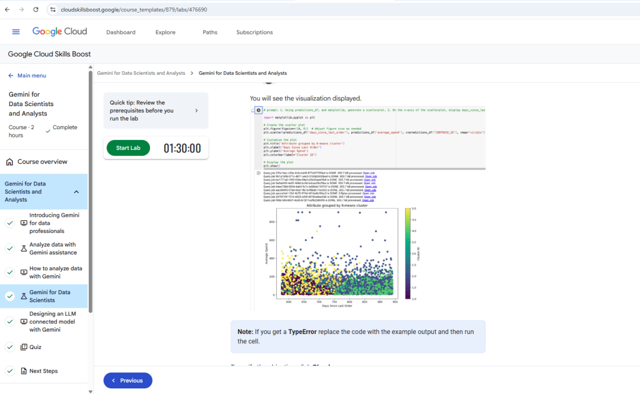Viewport: 640px width, 394px height.
Task: Click the Course overview home icon
Action: [x=10, y=162]
